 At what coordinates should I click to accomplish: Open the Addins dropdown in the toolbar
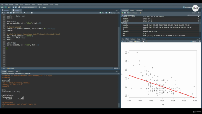tap(45, 7)
